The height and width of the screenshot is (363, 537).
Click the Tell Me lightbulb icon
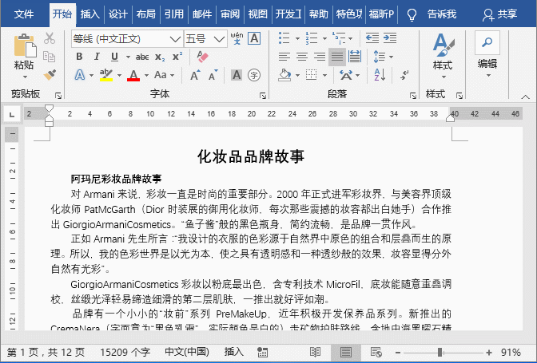tap(412, 14)
